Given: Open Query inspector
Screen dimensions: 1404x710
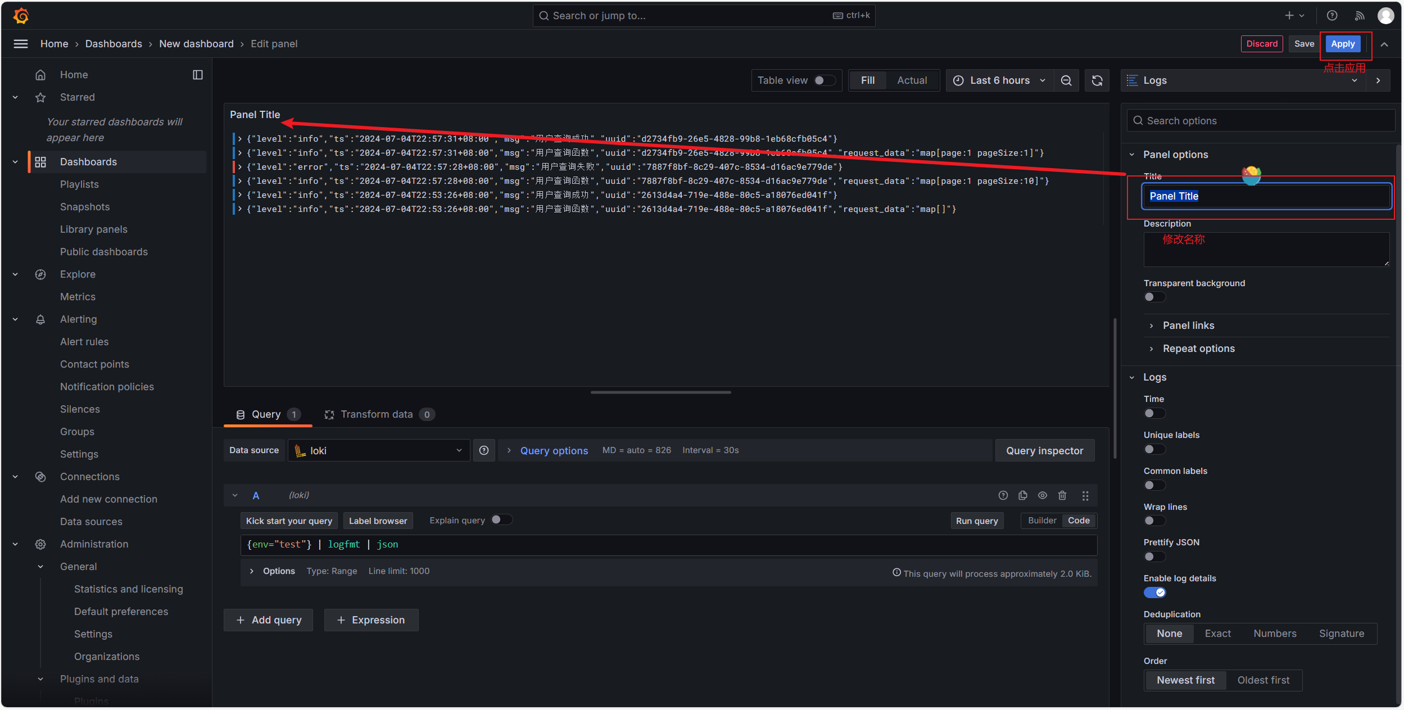Looking at the screenshot, I should 1045,450.
